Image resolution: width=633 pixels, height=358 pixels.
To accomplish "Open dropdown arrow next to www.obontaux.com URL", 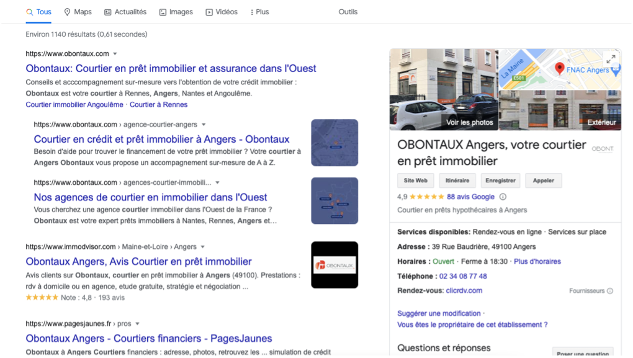I will pos(115,54).
